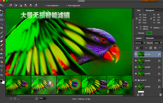
Task: Switch to the Histogram tab
Action: point(150,10)
